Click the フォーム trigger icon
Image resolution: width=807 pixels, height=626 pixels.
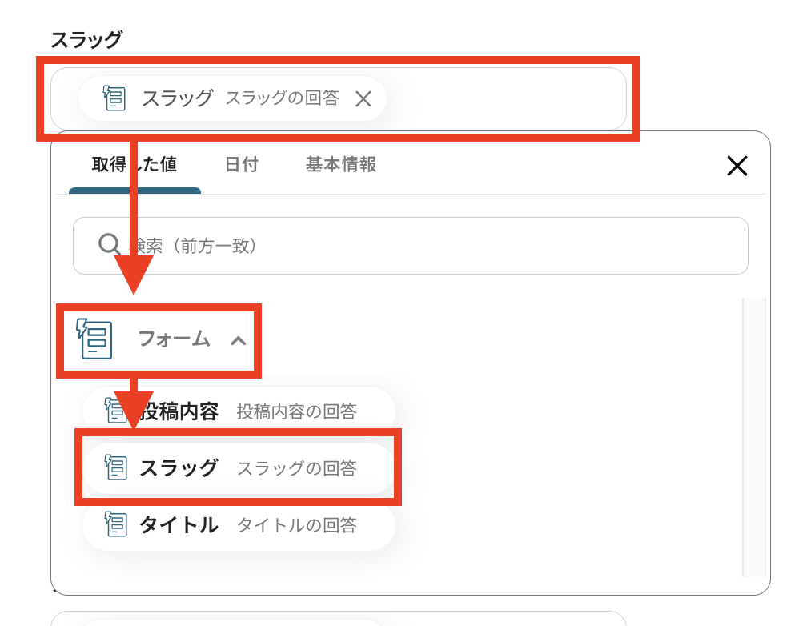point(94,339)
